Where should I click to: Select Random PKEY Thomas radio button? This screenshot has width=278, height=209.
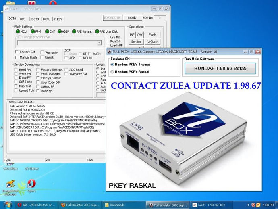tap(112, 65)
